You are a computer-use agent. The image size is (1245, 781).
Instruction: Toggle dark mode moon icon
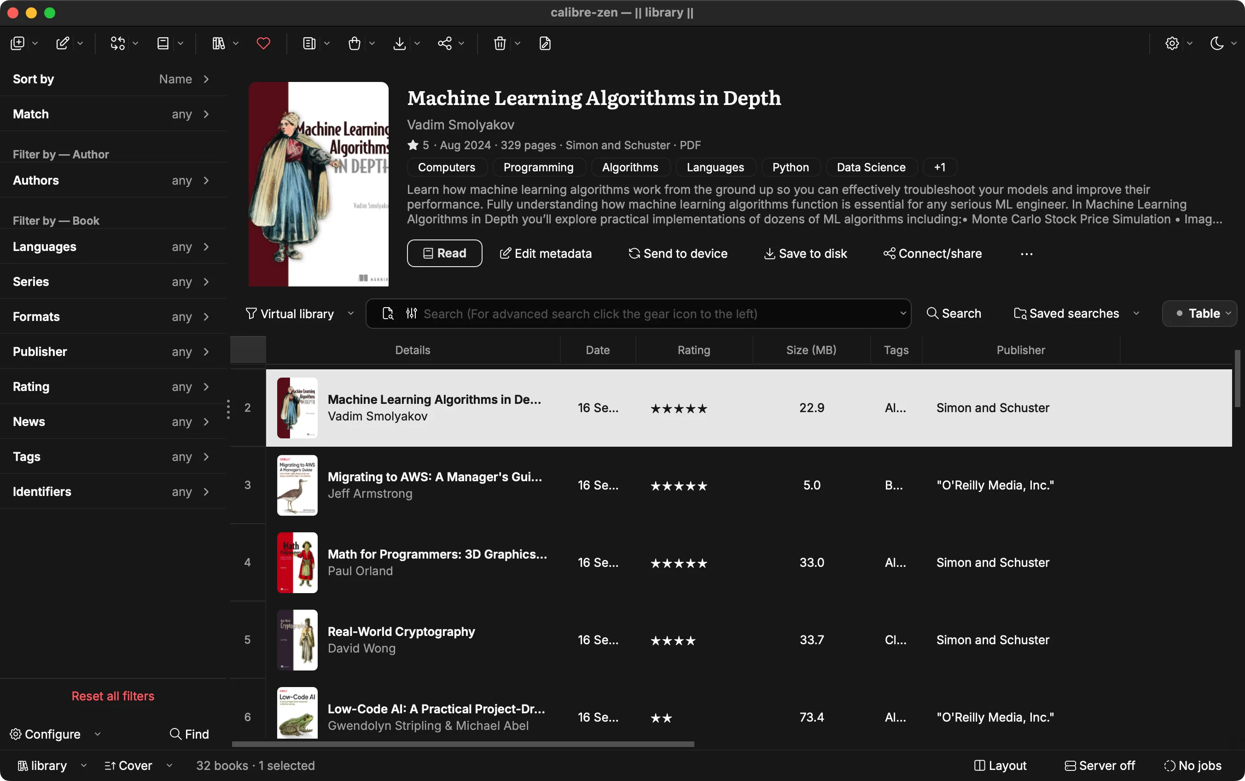pyautogui.click(x=1217, y=43)
